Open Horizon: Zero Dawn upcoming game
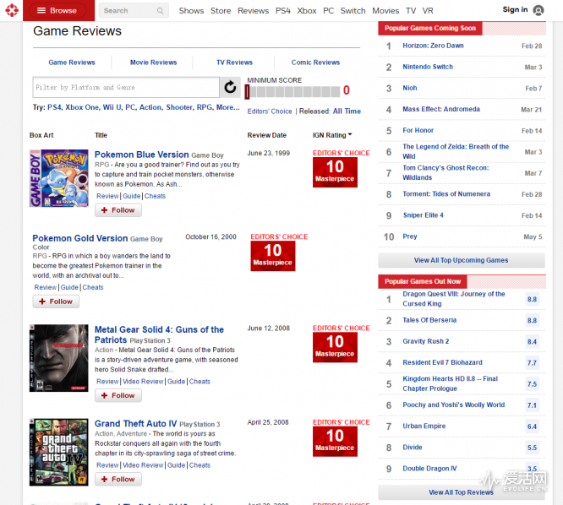563x505 pixels. 433,46
